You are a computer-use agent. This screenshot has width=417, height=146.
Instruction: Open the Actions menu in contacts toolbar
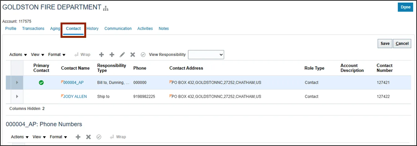pos(18,55)
